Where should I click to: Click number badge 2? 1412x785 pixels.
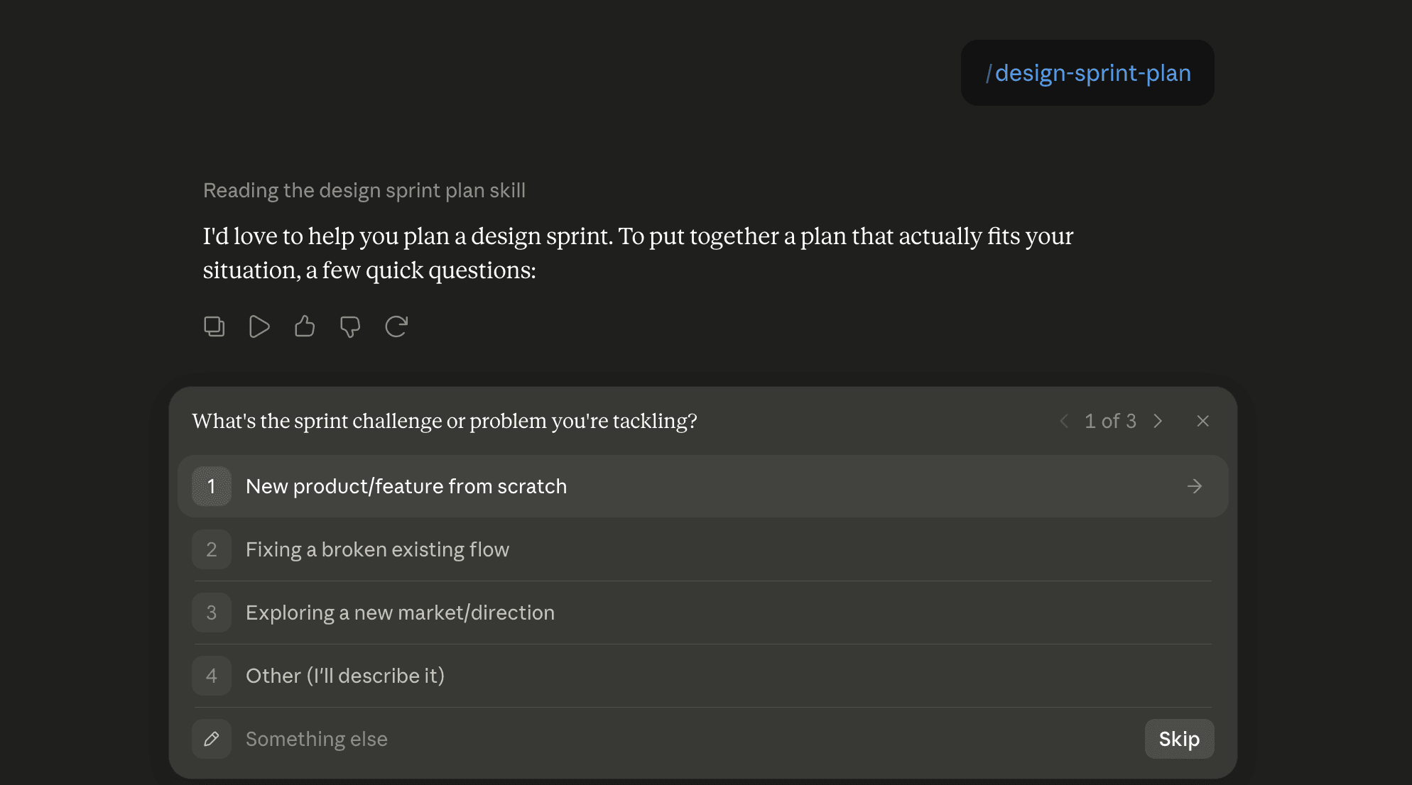pyautogui.click(x=212, y=549)
